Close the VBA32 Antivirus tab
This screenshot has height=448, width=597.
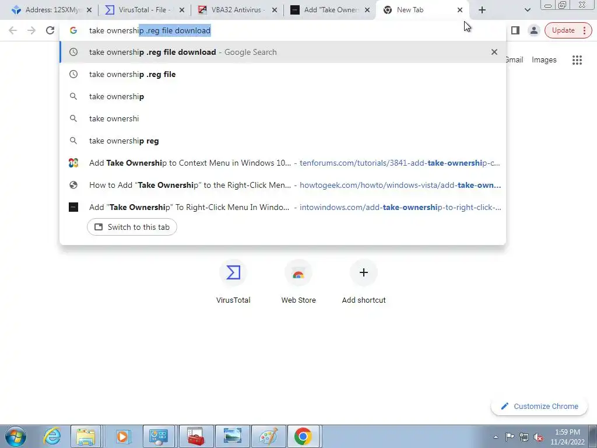pyautogui.click(x=275, y=10)
